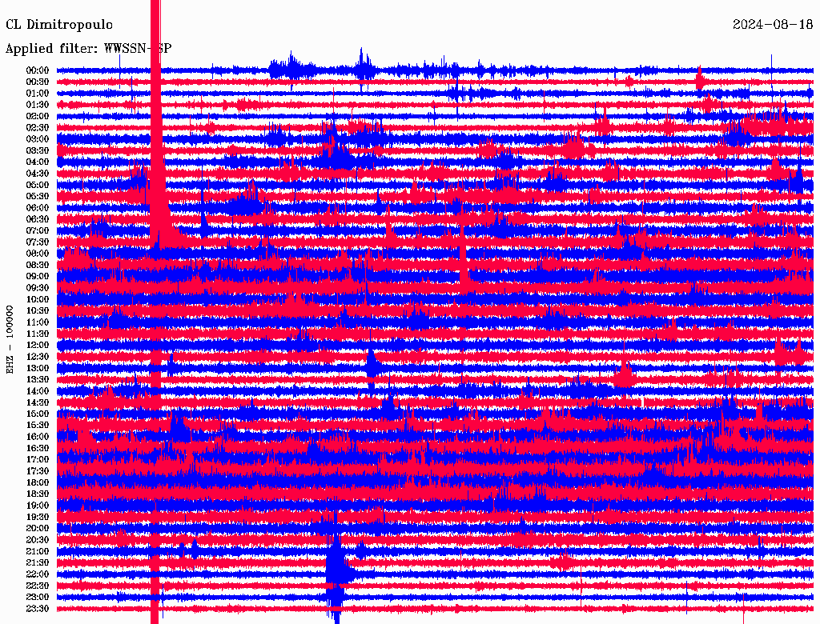Select the 02:30 time label

38,127
